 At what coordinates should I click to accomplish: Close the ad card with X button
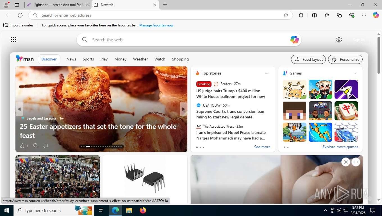[345, 162]
